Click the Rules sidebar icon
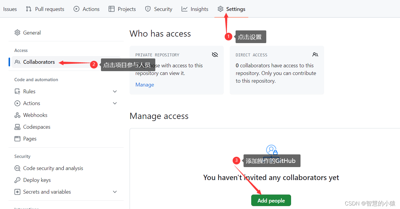This screenshot has height=209, width=400. coord(17,91)
